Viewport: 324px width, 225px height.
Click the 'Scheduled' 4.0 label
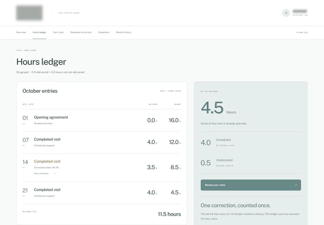(223, 140)
